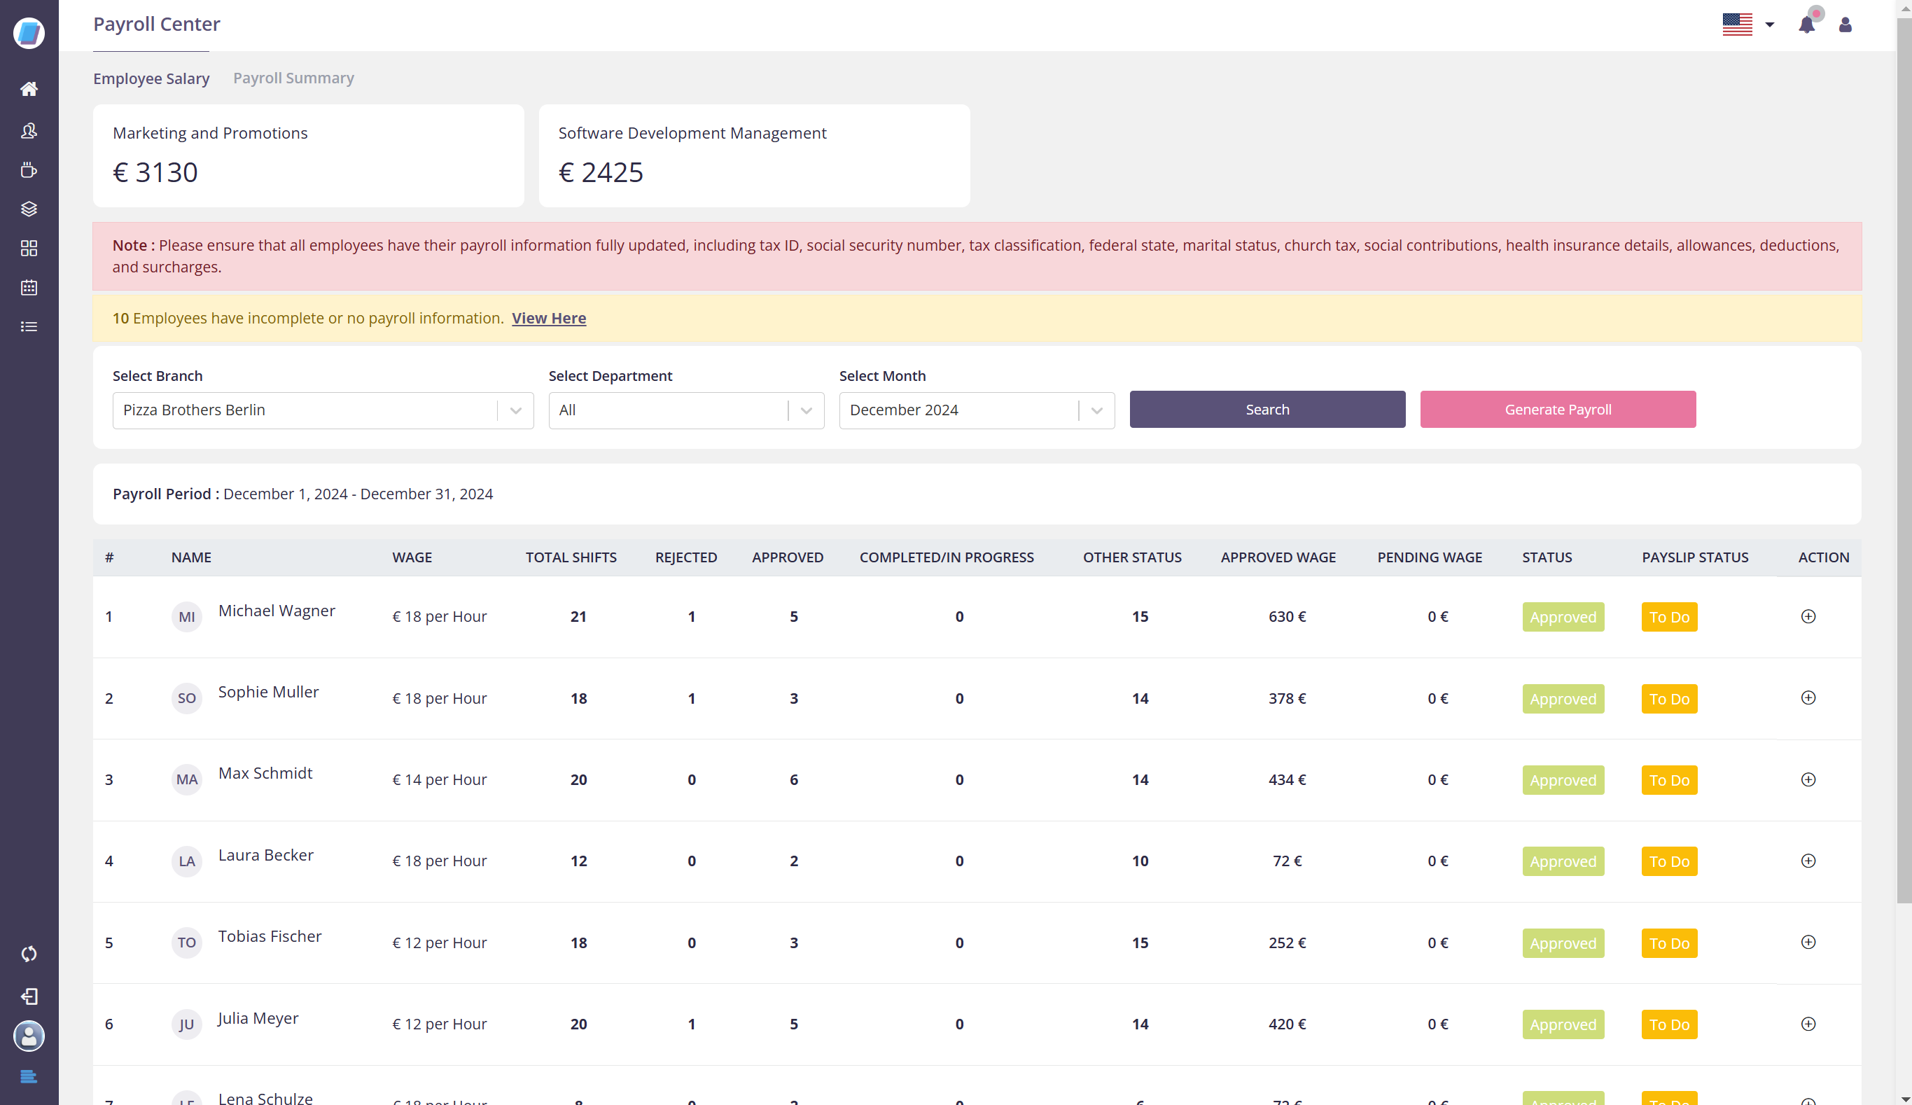This screenshot has width=1912, height=1105.
Task: Select the Employee Salary tab
Action: click(151, 78)
